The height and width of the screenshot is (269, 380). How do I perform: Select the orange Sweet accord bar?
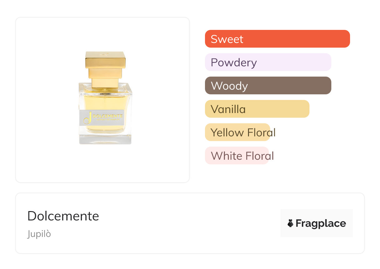(x=296, y=39)
